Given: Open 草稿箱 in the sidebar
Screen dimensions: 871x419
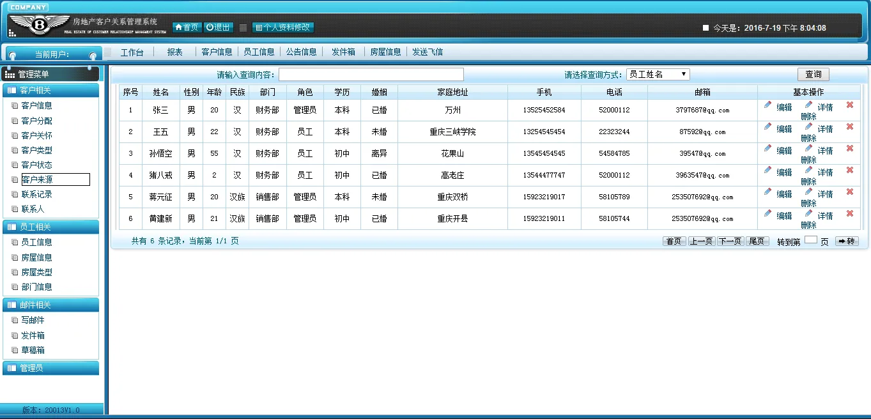Looking at the screenshot, I should point(33,350).
